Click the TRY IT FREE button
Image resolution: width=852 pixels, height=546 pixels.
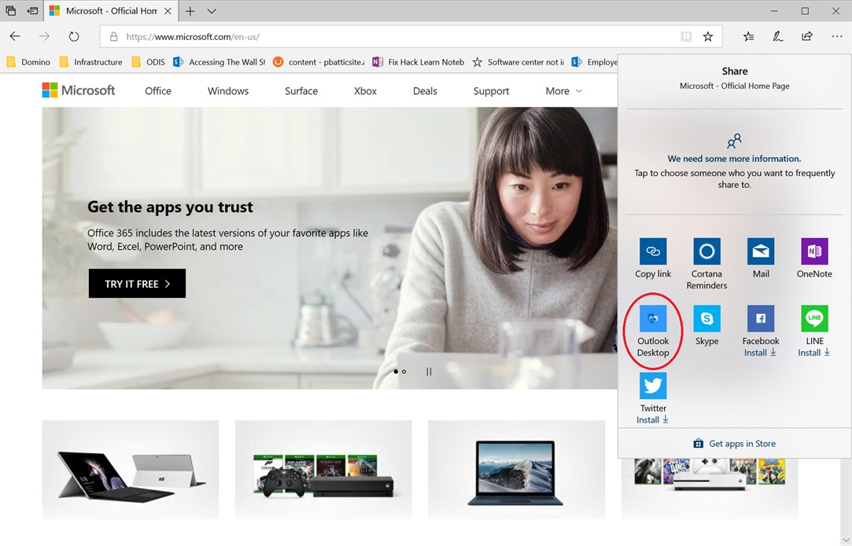coord(137,283)
